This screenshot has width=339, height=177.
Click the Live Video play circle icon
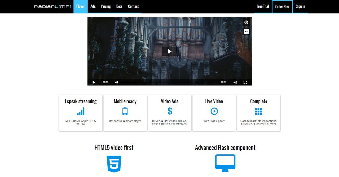point(214,111)
